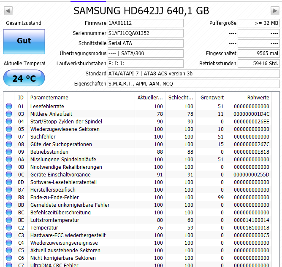Click status orb of Güte der Suchoperationen

coord(9,144)
